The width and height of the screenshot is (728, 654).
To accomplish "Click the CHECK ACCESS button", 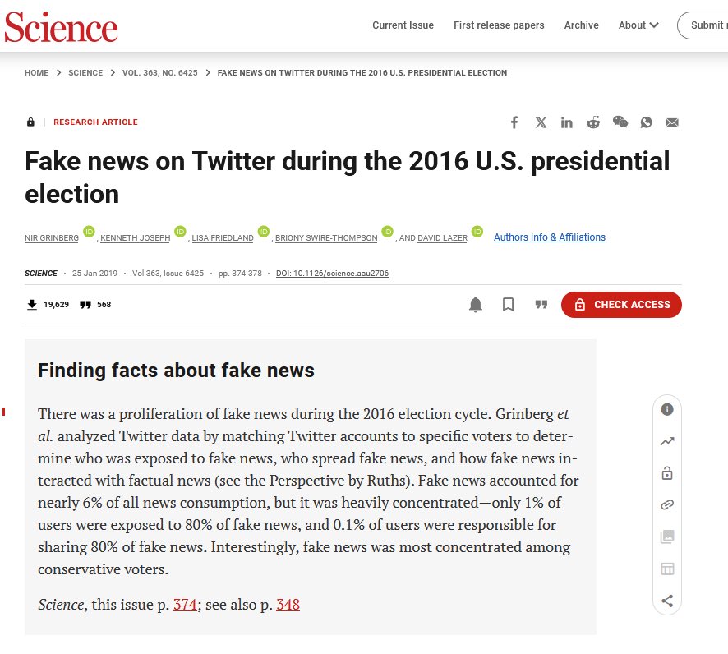I will pyautogui.click(x=621, y=305).
